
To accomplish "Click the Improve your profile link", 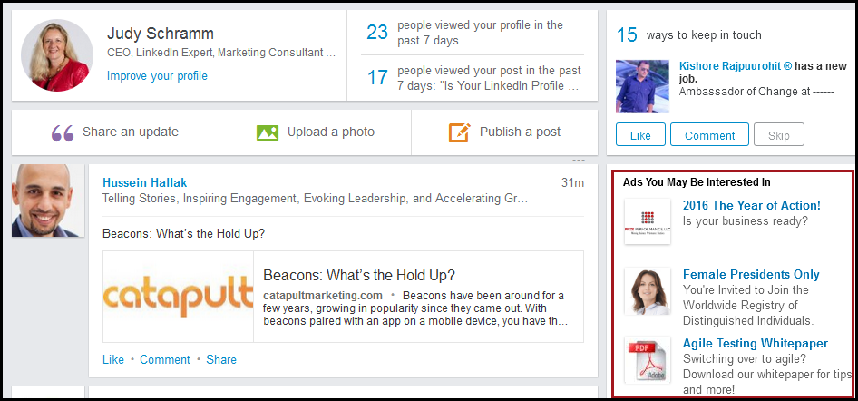I will (157, 76).
